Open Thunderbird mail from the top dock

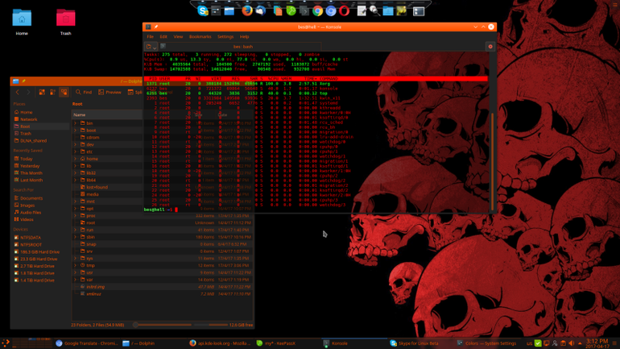pyautogui.click(x=261, y=10)
